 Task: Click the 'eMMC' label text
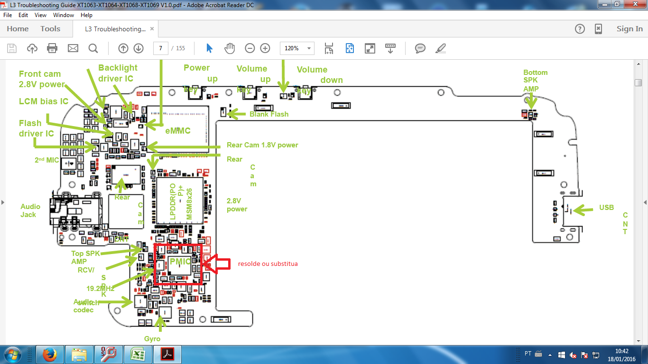(x=177, y=130)
